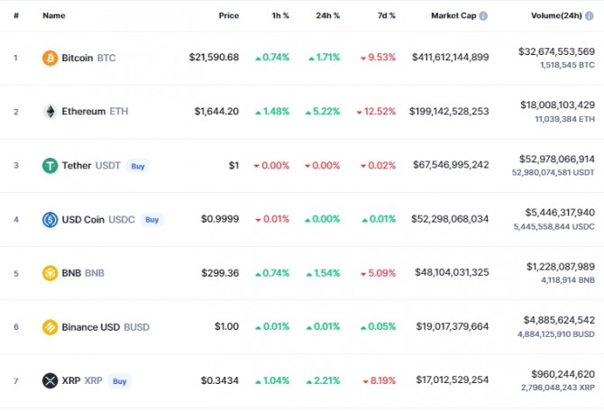
Task: Open the Tether USDT name link
Action: tap(91, 166)
